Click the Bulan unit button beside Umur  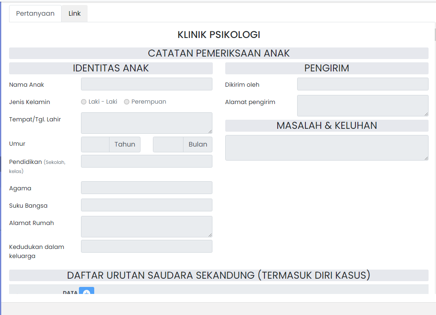tap(198, 144)
